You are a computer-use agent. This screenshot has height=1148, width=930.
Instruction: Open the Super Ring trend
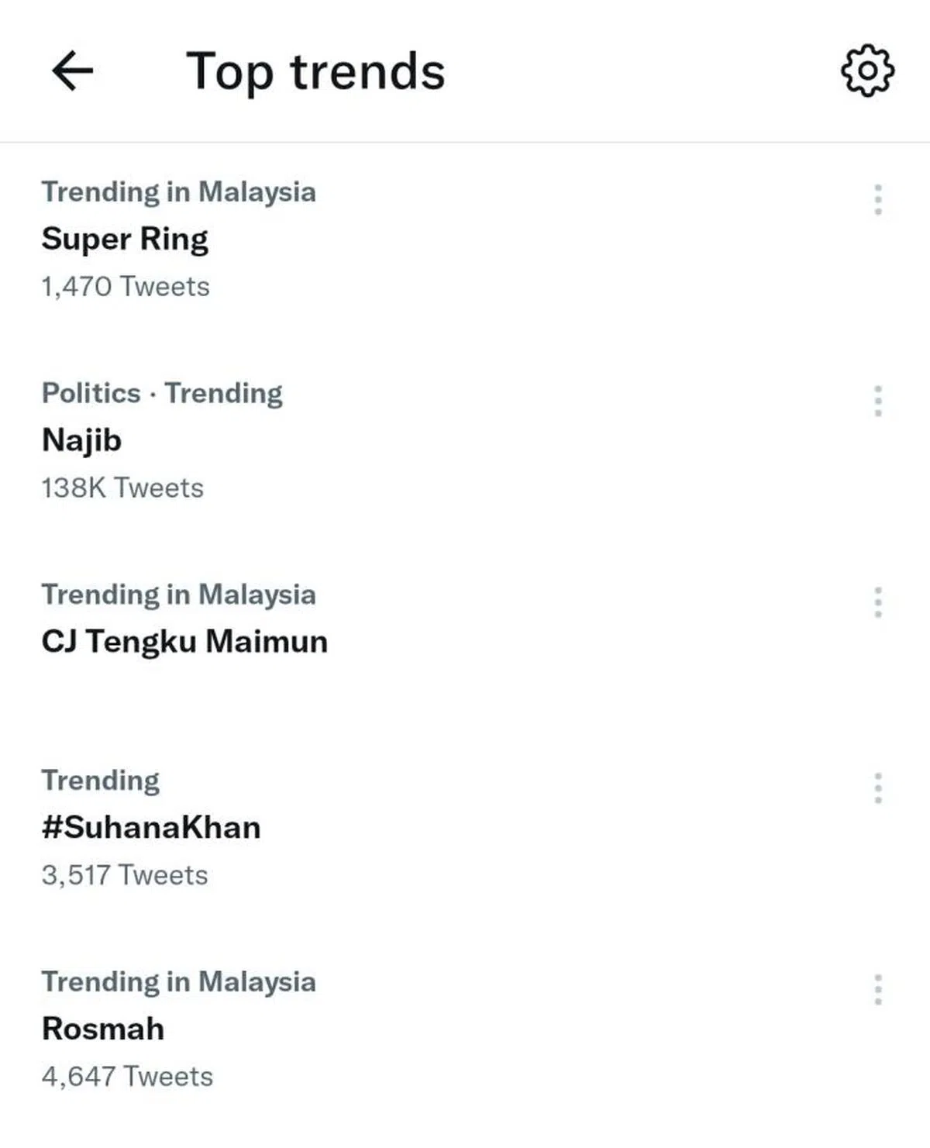(125, 239)
